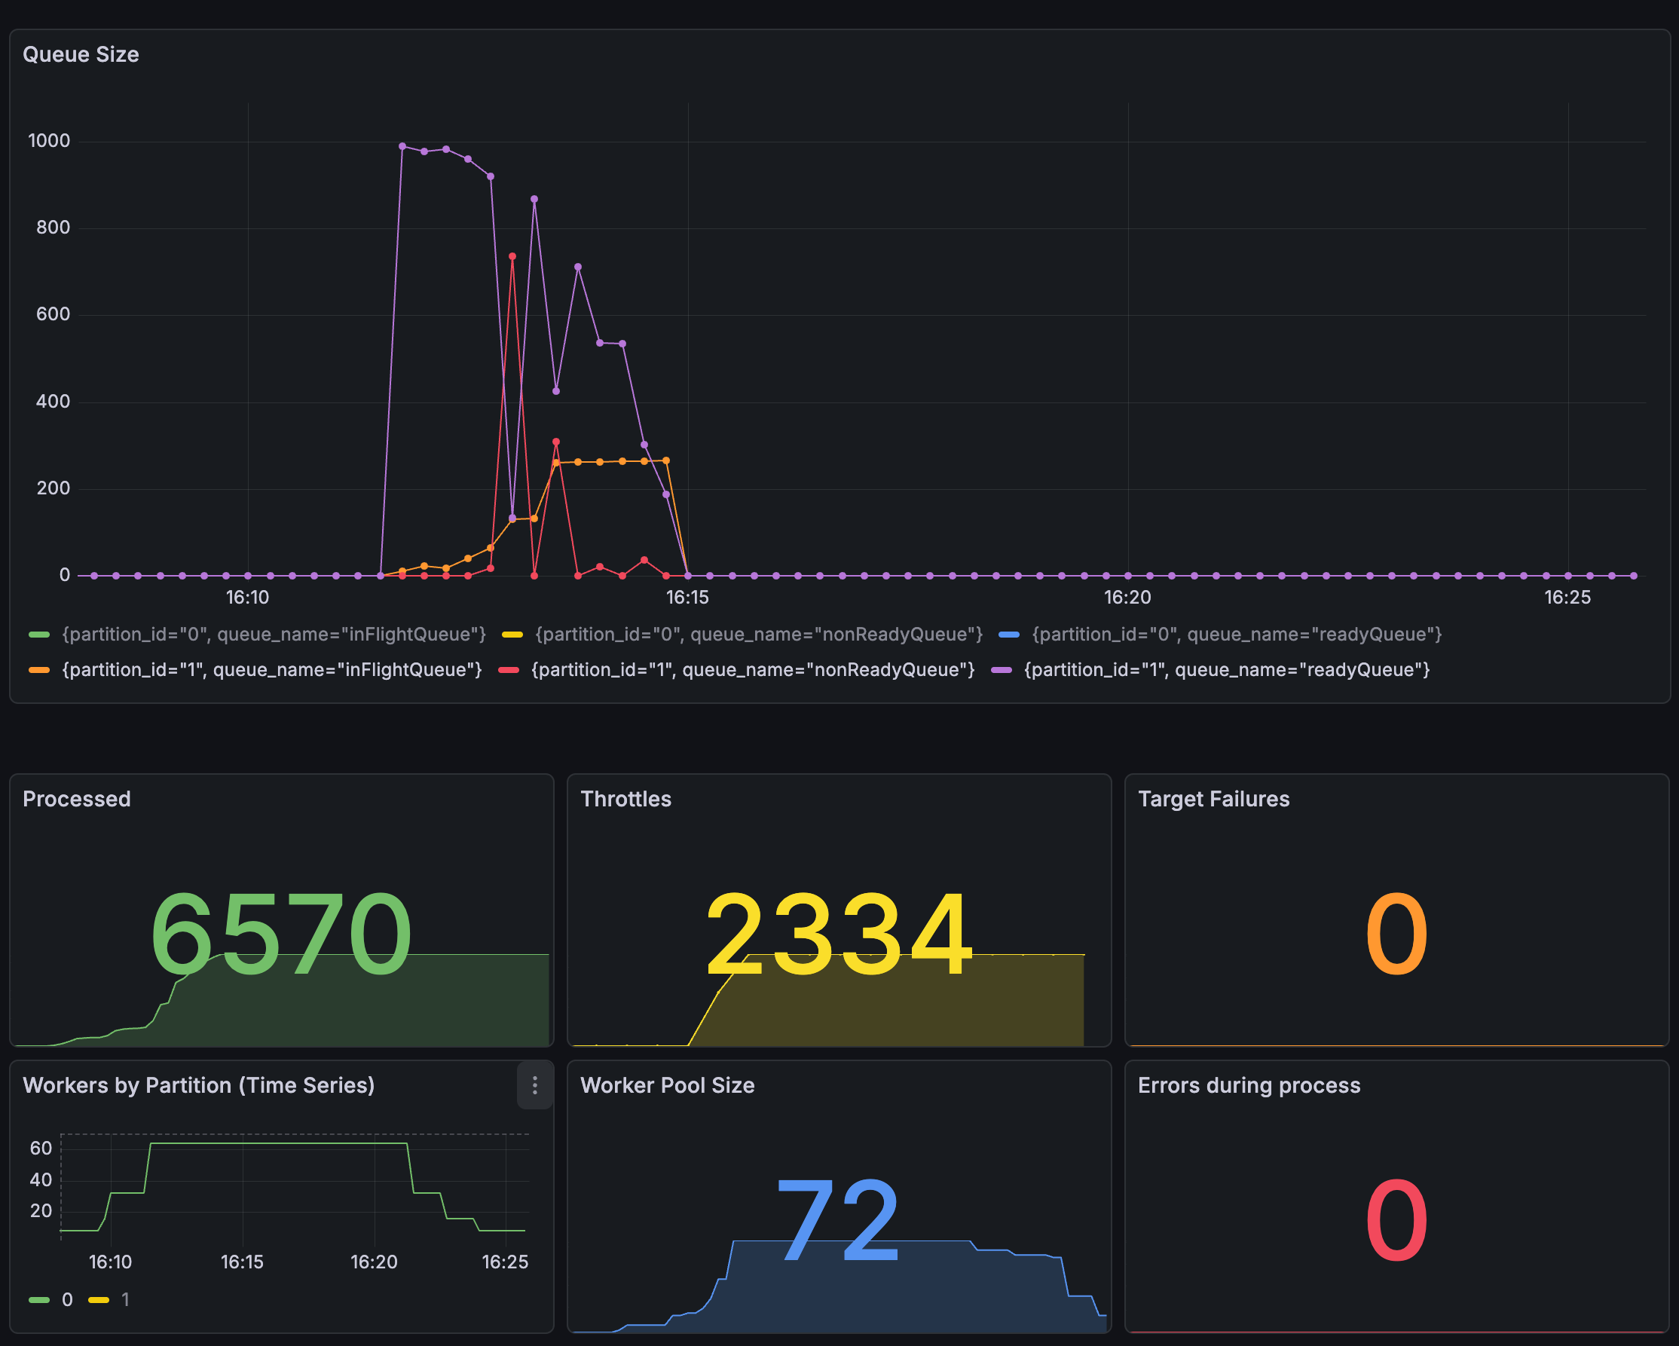Click the Processed panel title
Screen dimensions: 1679x1346
[x=76, y=799]
